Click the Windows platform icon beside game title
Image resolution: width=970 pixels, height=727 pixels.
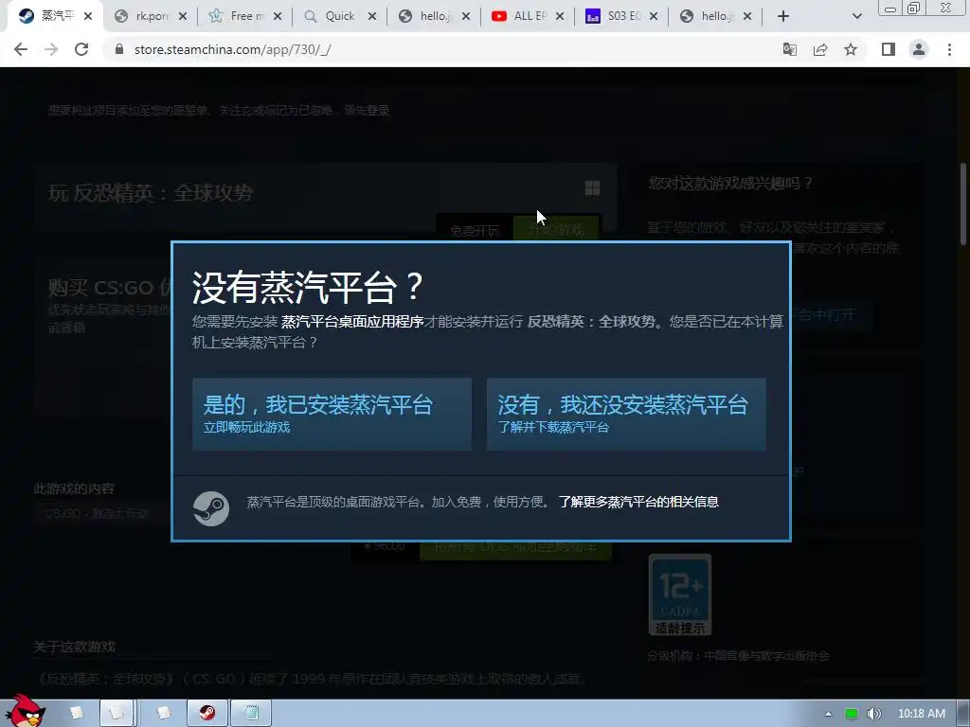pos(592,188)
